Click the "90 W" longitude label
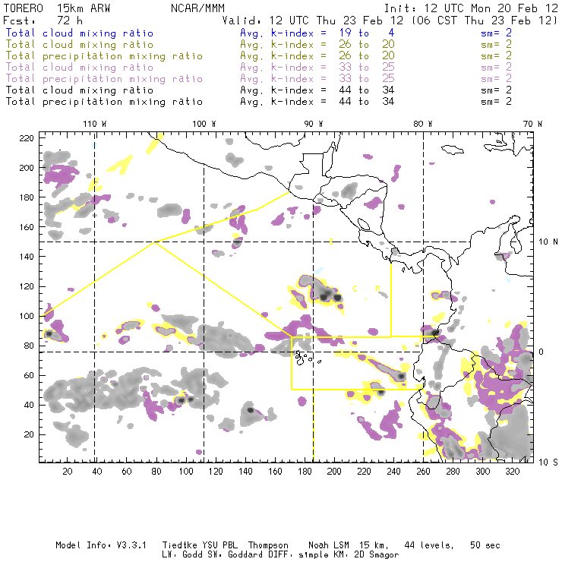The height and width of the screenshot is (562, 562). tap(313, 124)
